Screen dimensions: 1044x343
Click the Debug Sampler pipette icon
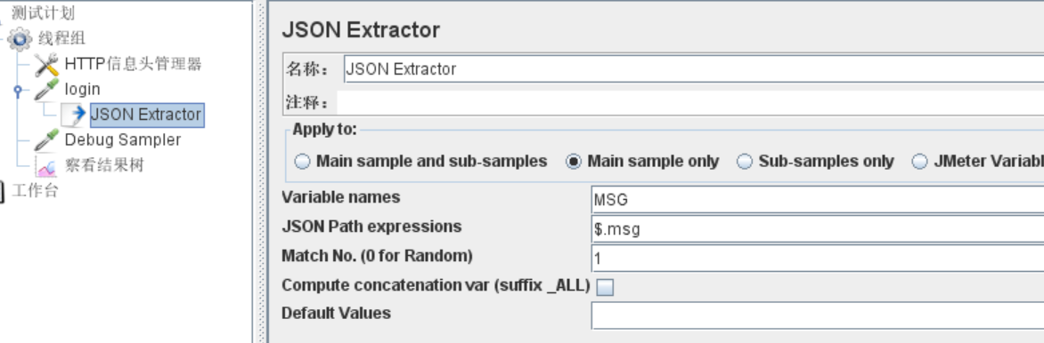point(46,140)
